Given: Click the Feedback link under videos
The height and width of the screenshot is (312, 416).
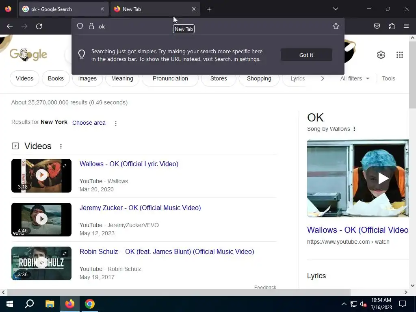Looking at the screenshot, I should tap(265, 287).
